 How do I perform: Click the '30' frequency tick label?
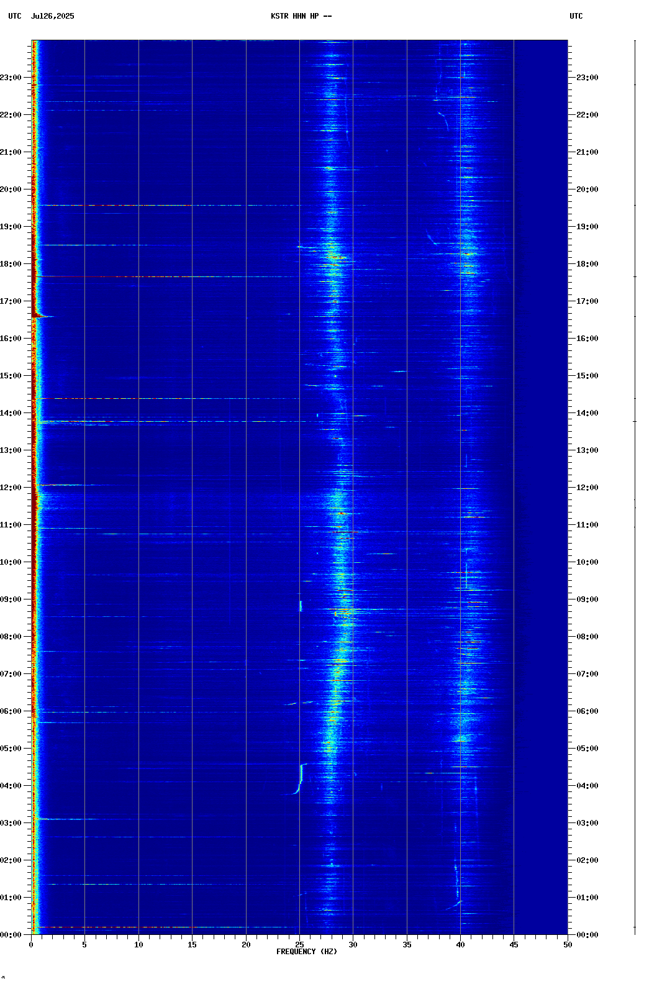pyautogui.click(x=353, y=945)
